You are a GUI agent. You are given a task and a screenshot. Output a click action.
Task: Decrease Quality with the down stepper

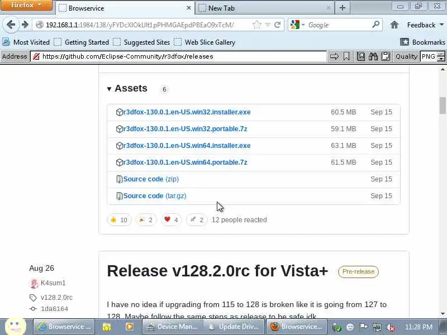pos(441,59)
